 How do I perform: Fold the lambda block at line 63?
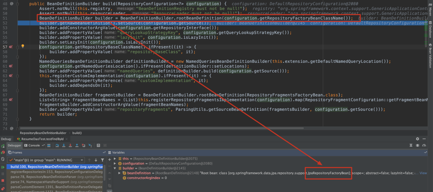(17, 76)
